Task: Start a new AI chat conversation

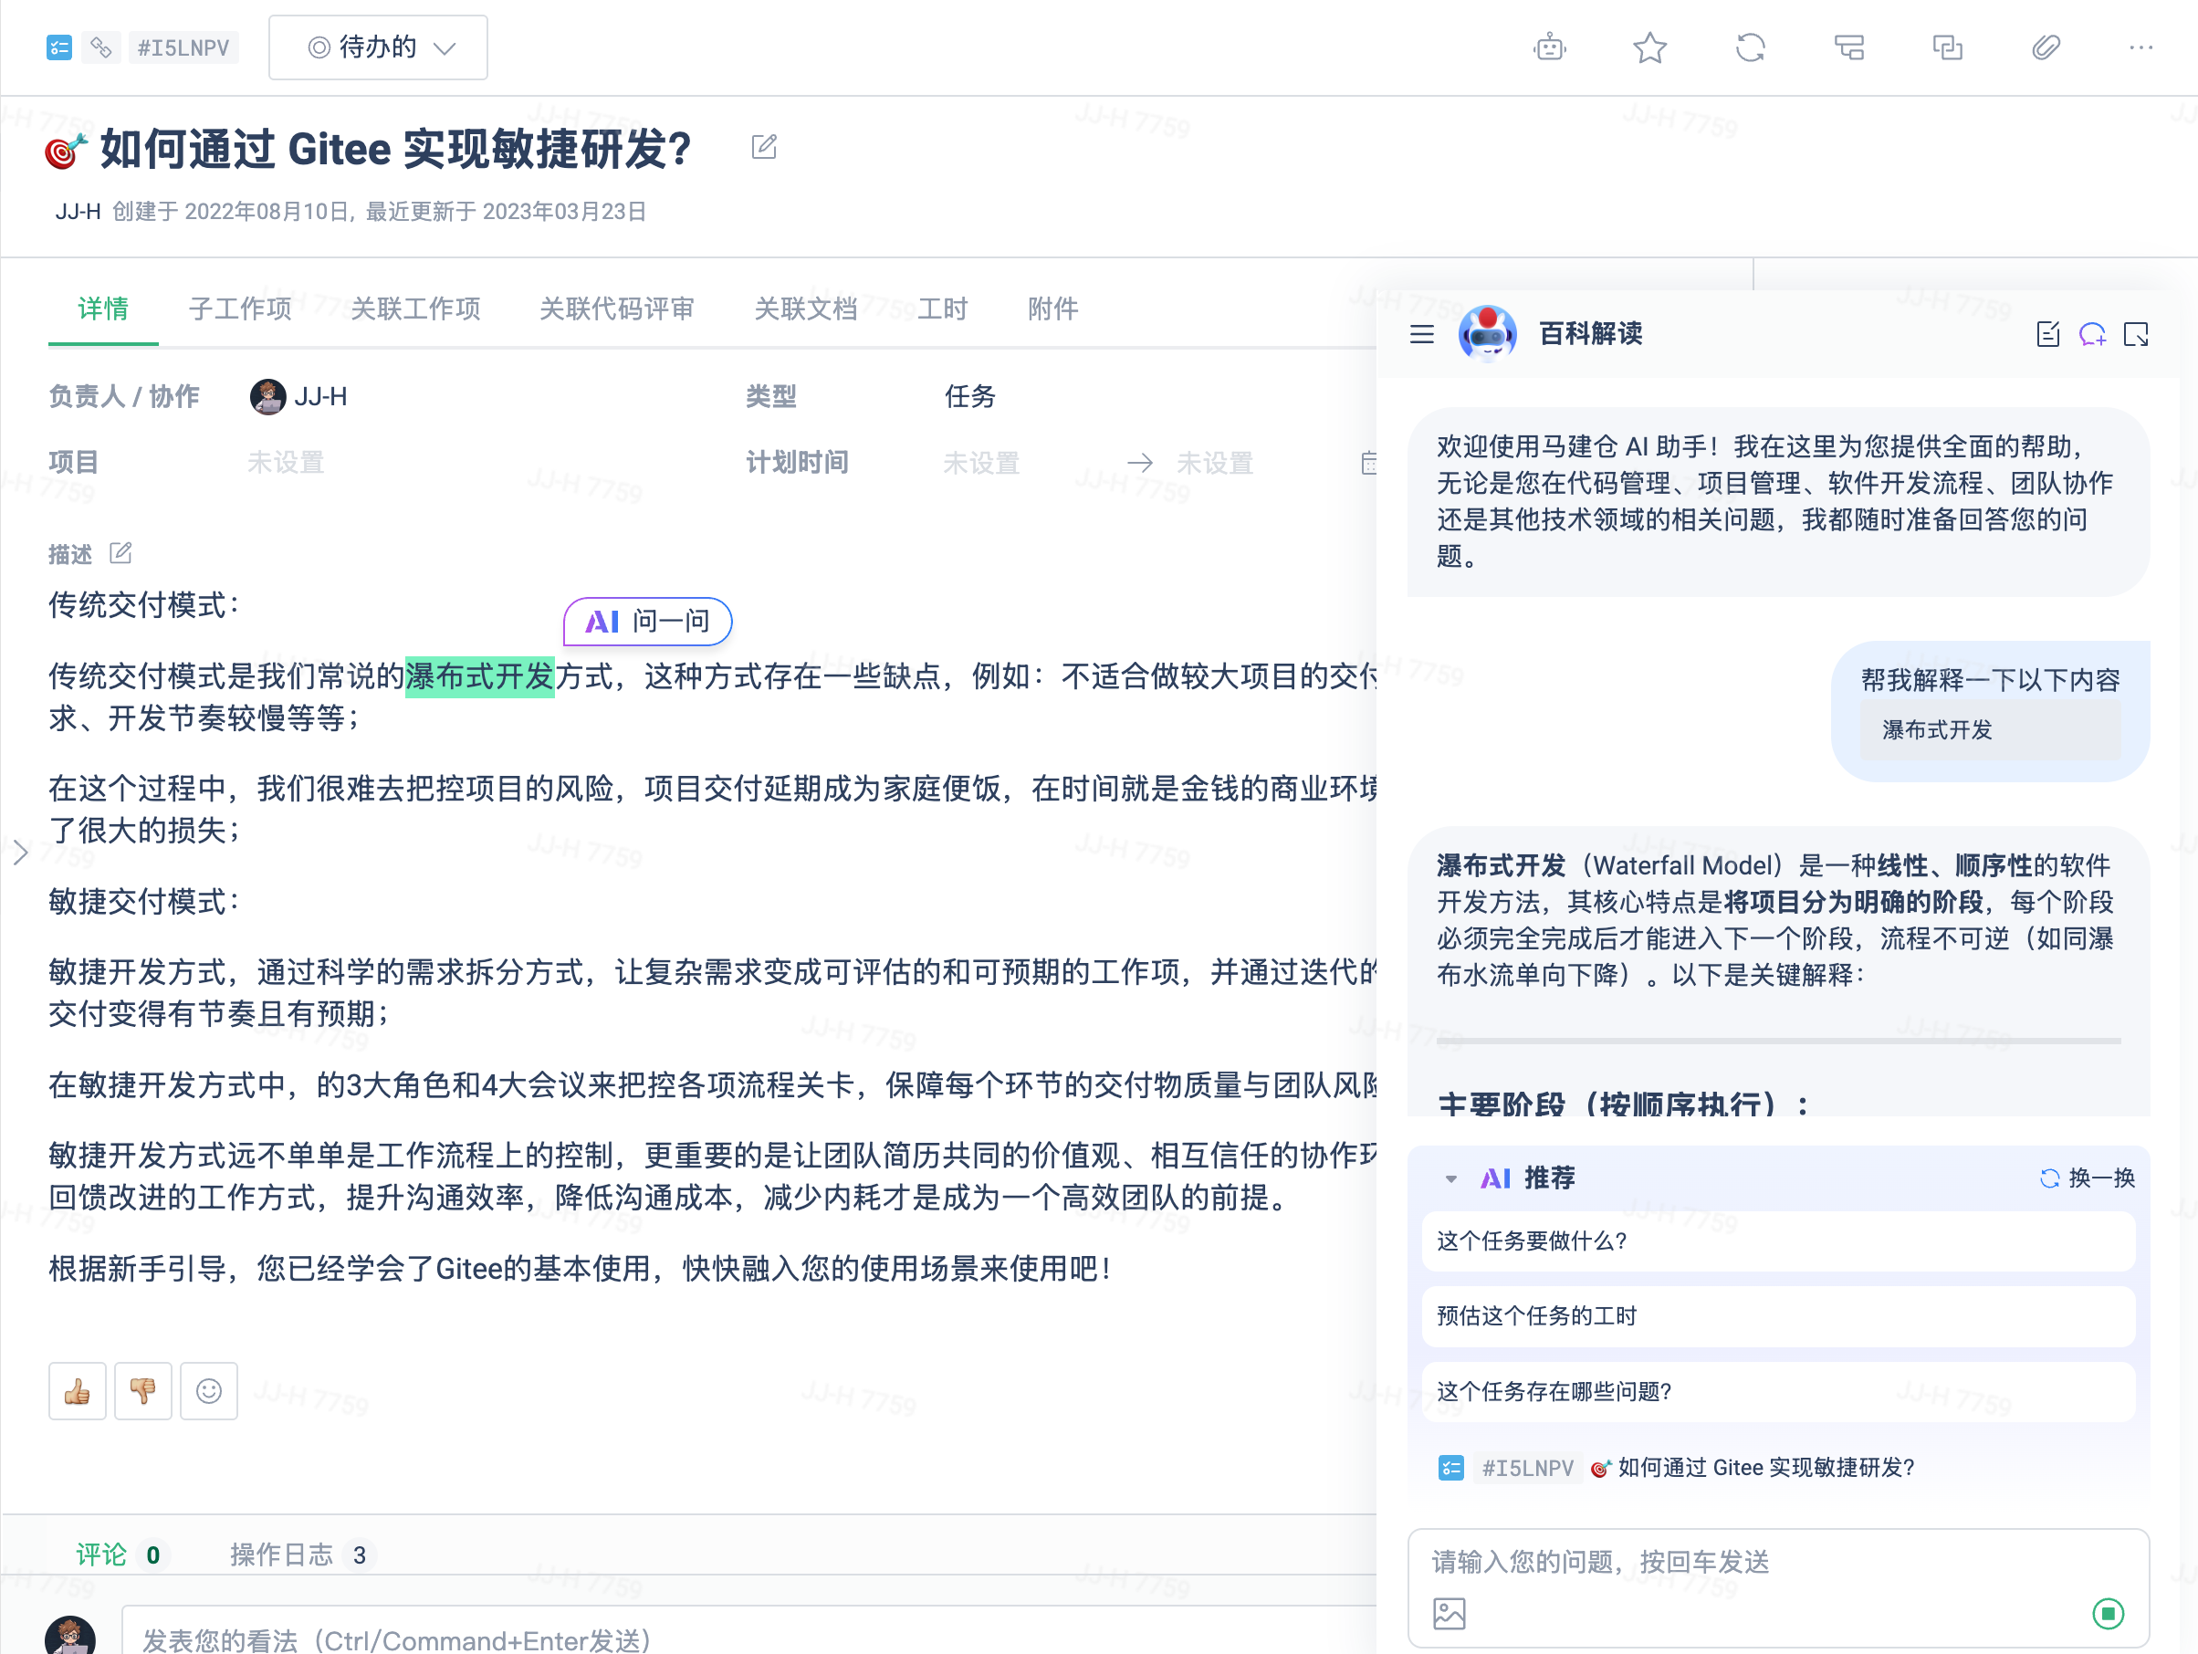Action: click(2092, 334)
